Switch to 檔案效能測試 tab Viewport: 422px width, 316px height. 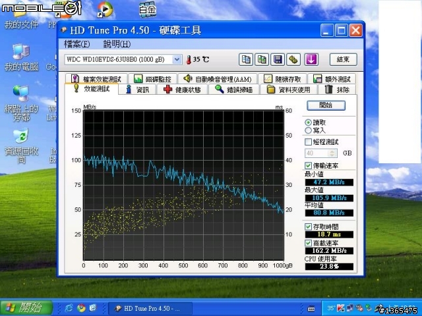pyautogui.click(x=96, y=79)
